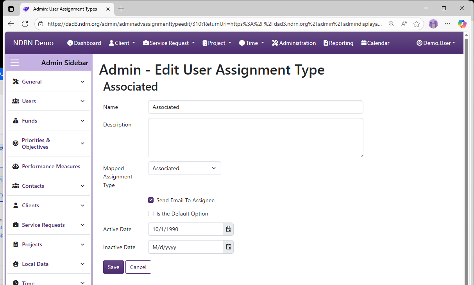Expand the Users sidebar section chevron
The image size is (474, 285).
tap(82, 101)
